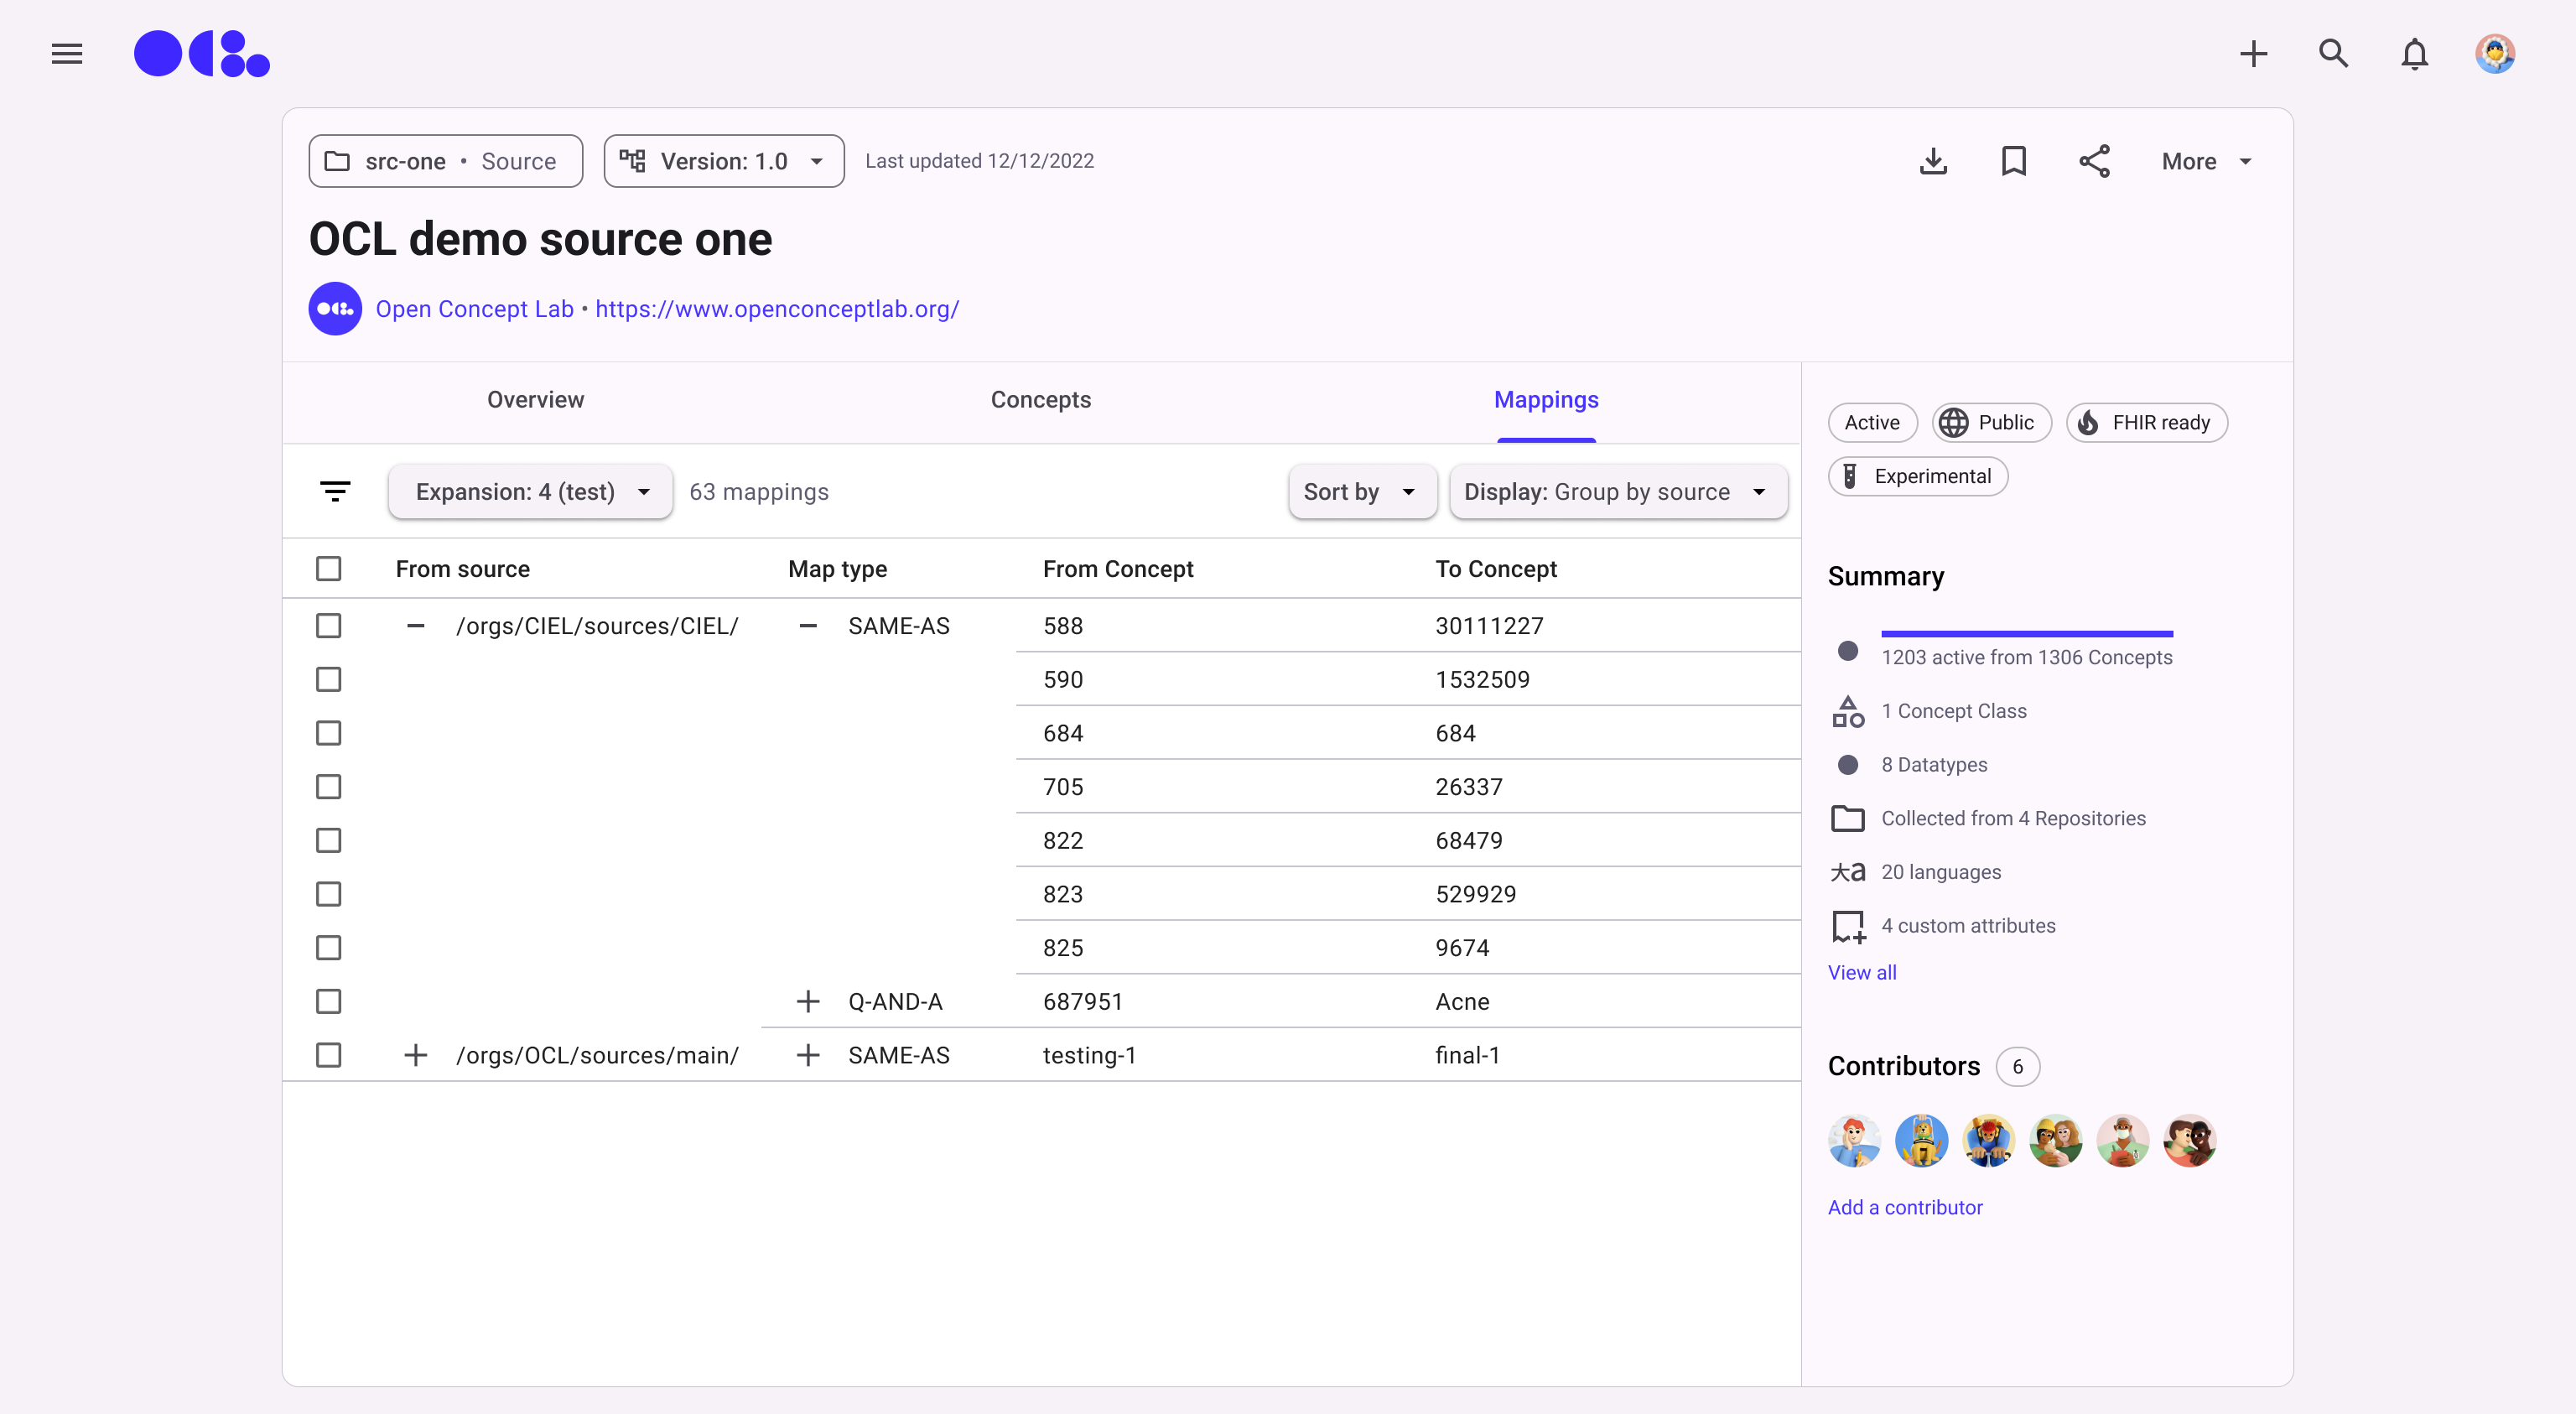Open the mappings filter icon
Screen dimensions: 2576x1414
(x=335, y=491)
